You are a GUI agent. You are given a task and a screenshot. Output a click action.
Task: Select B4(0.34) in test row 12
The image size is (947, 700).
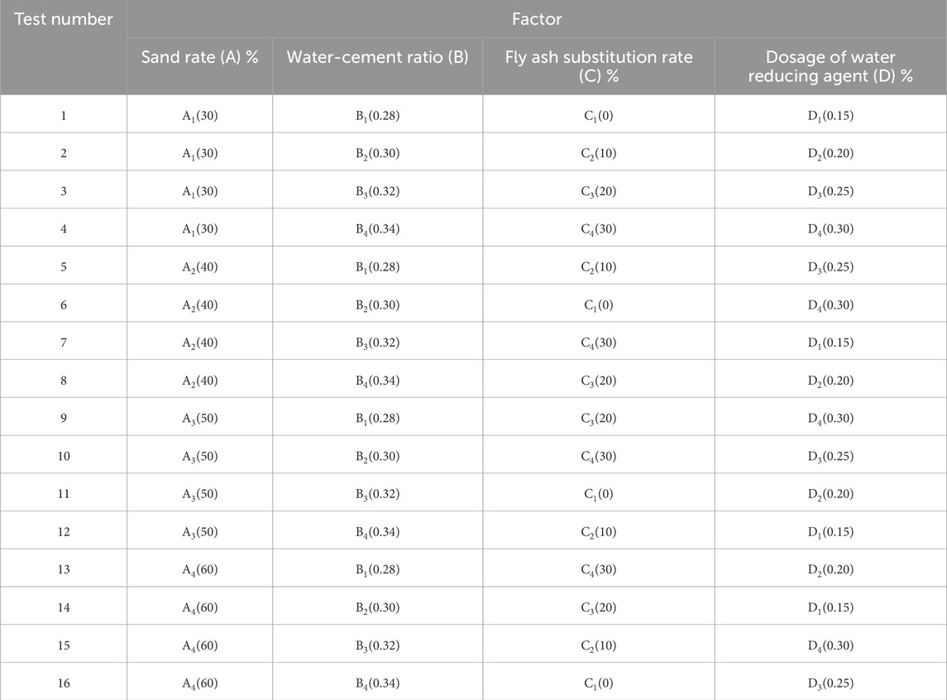coord(377,531)
